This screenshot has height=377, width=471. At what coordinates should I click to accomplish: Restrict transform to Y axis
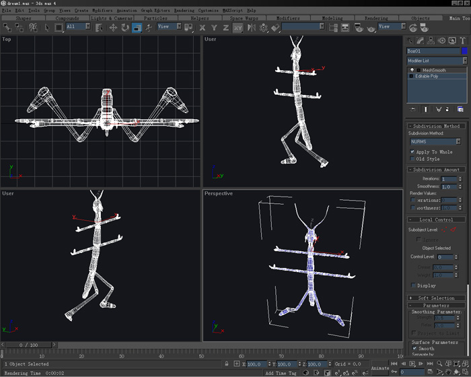point(214,28)
